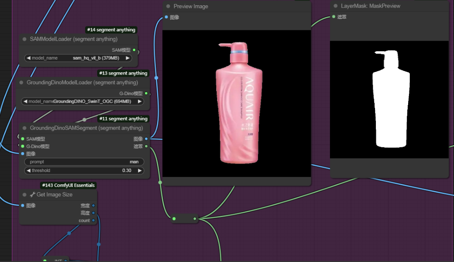
Task: Click 遮罩 output port on GroundingDinoSAMSegment
Action: pos(146,146)
